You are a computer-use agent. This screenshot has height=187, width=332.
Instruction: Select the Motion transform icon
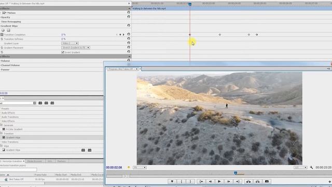pos(4,12)
